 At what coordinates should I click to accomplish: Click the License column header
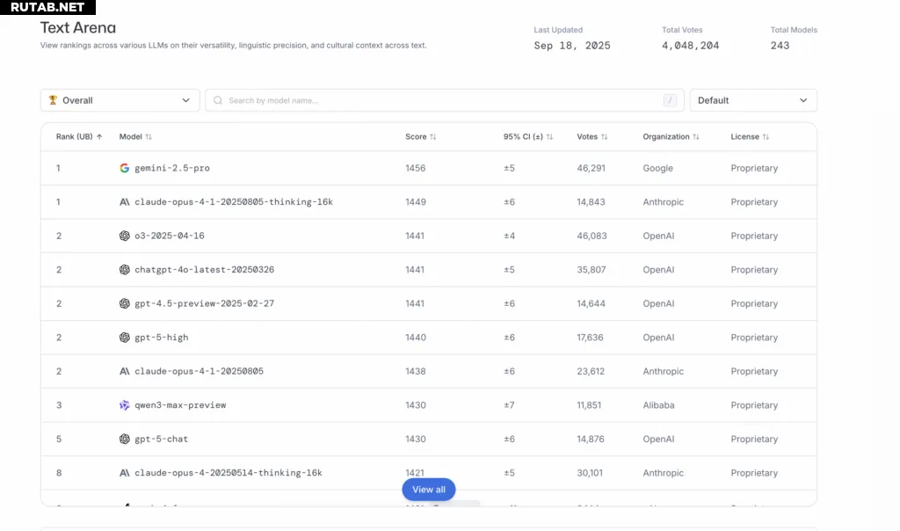click(x=750, y=136)
